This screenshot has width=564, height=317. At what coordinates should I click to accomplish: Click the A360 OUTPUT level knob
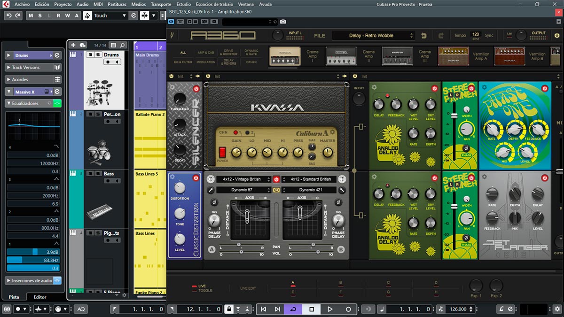coord(521,35)
